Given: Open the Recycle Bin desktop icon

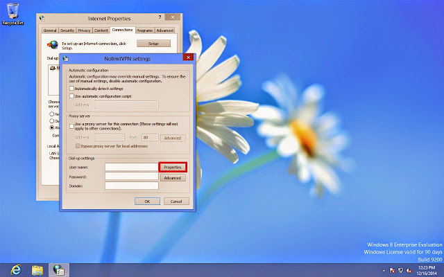Looking at the screenshot, I should [12, 14].
